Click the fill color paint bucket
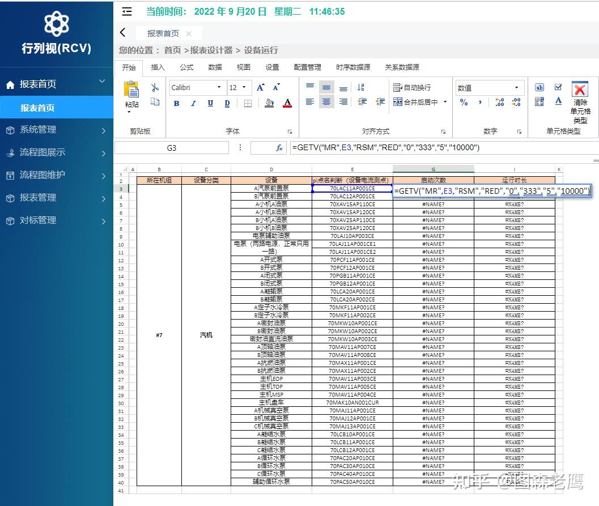This screenshot has height=506, width=599. tap(269, 103)
